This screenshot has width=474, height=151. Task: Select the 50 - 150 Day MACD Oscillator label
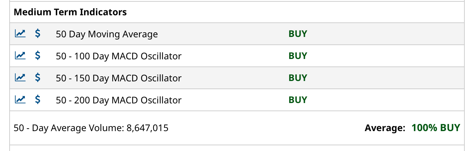coord(119,78)
